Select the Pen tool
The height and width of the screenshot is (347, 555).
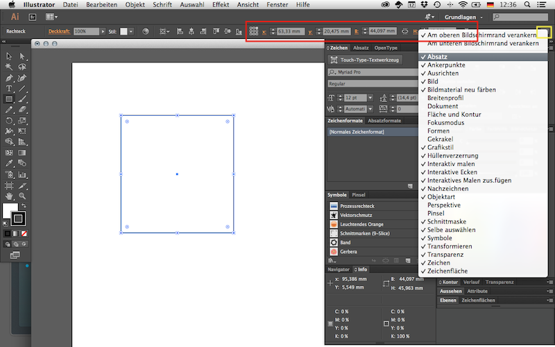click(x=9, y=78)
